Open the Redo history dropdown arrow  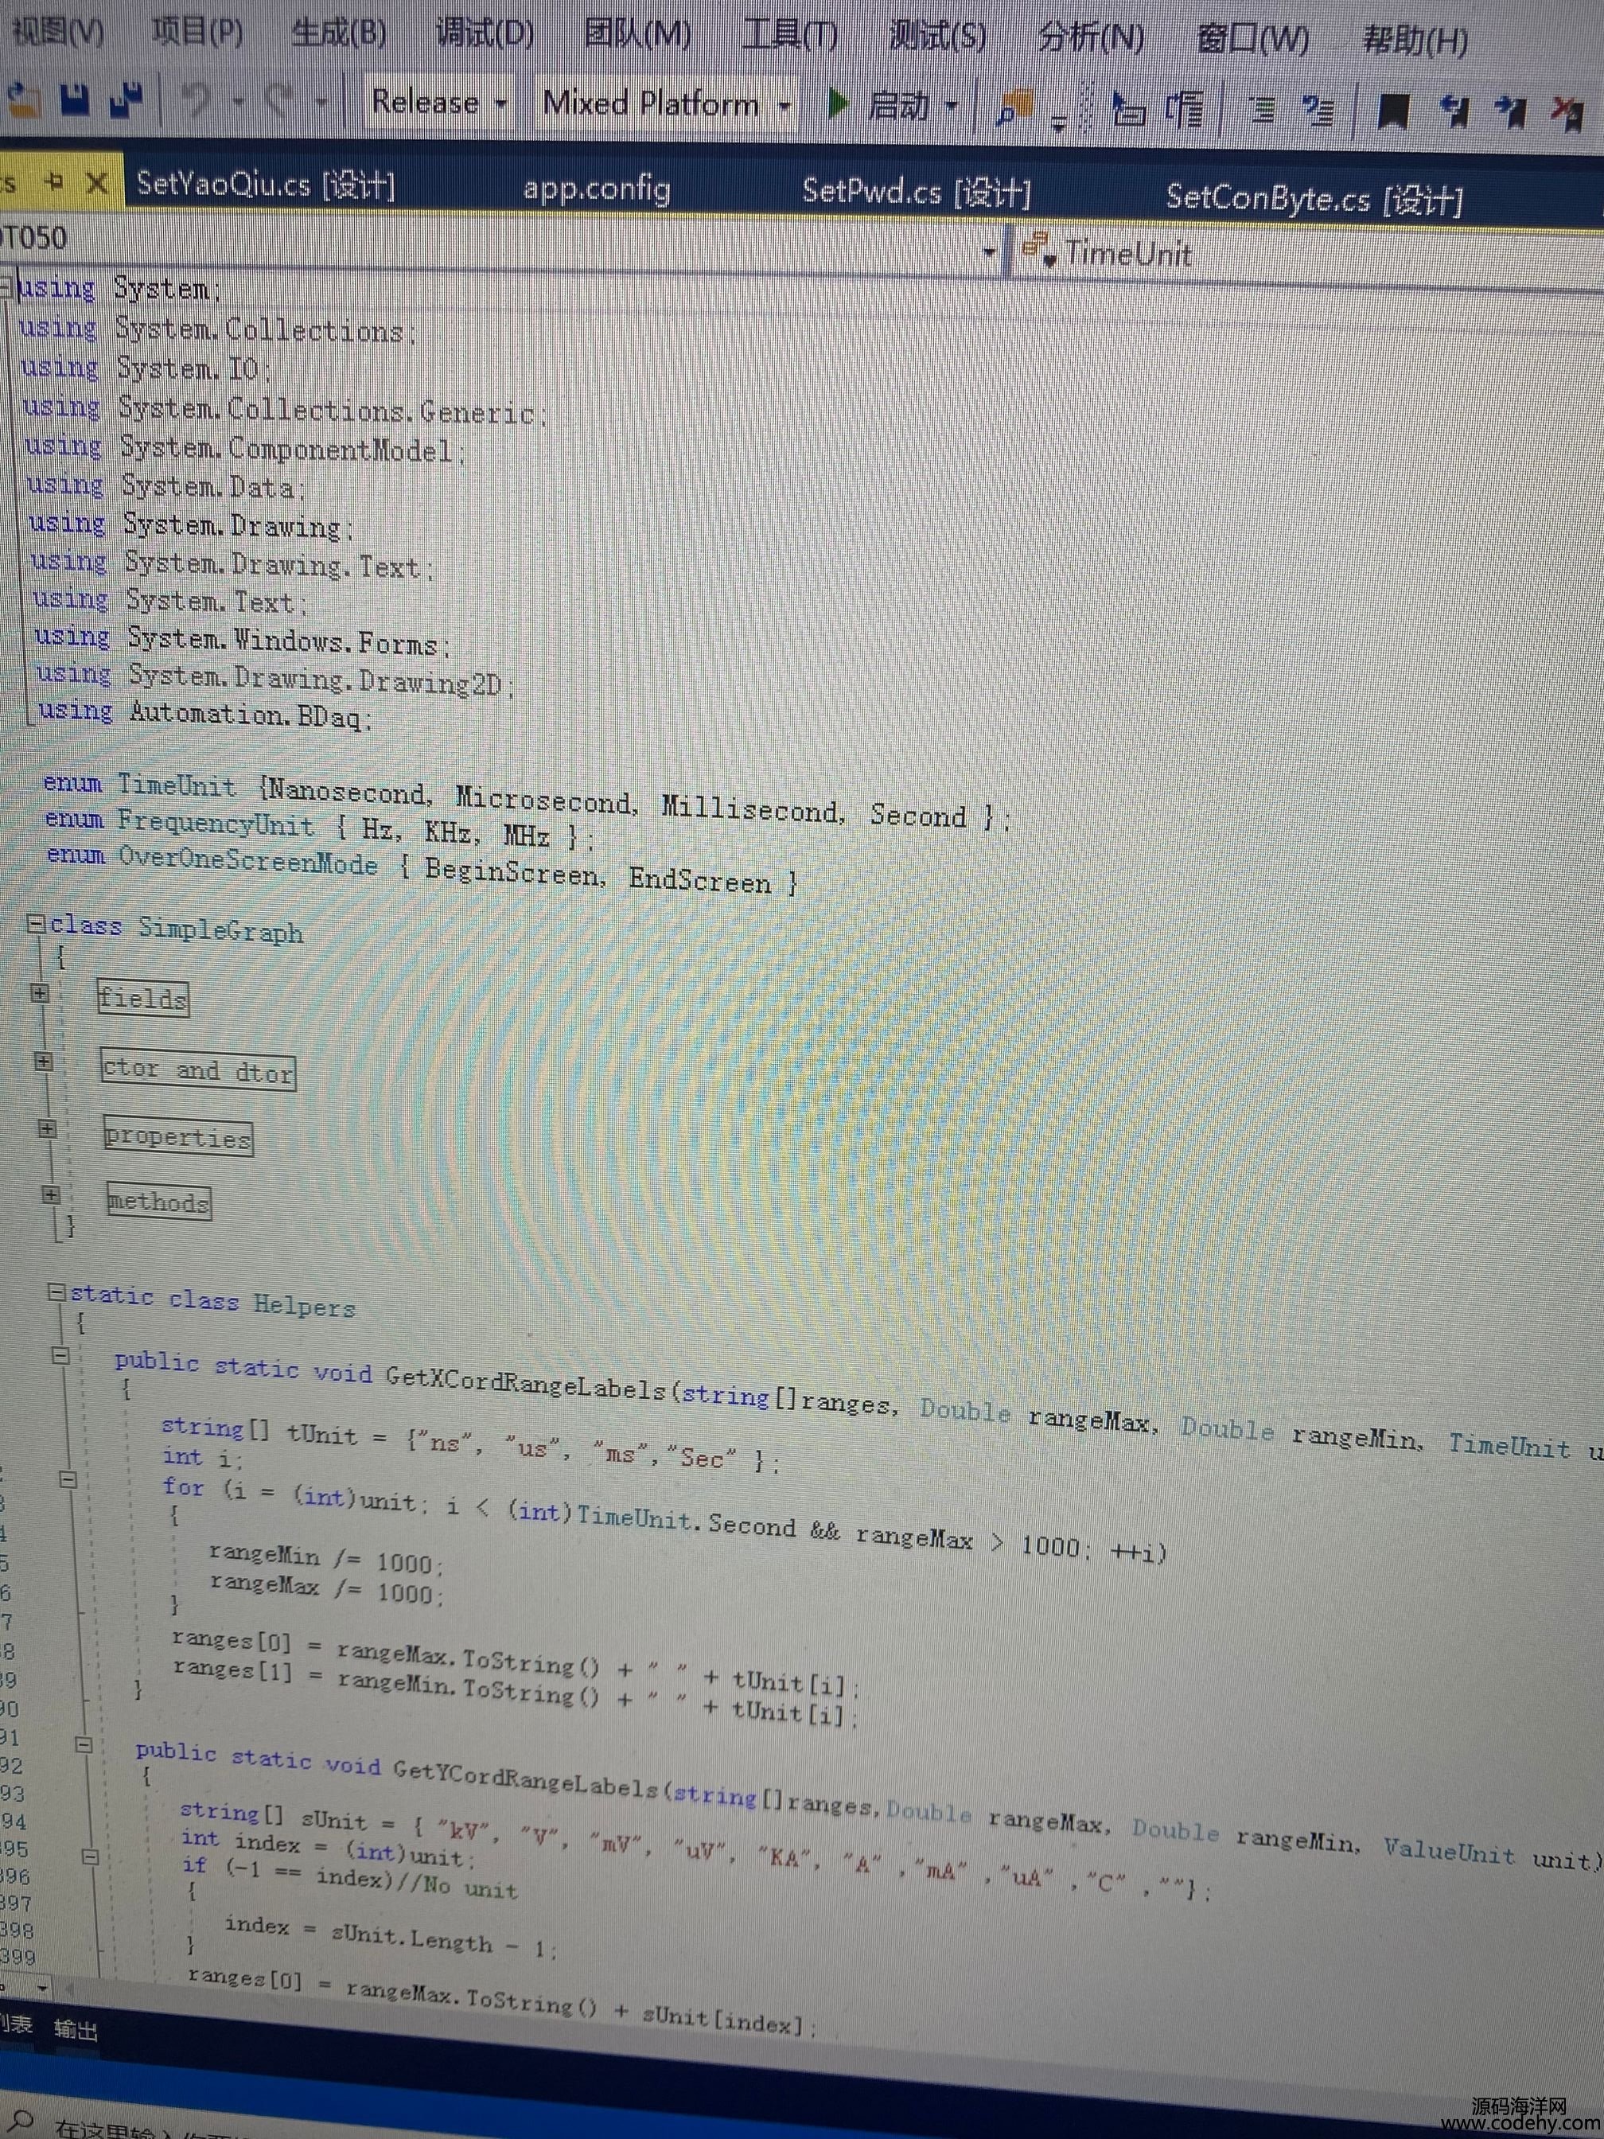320,102
